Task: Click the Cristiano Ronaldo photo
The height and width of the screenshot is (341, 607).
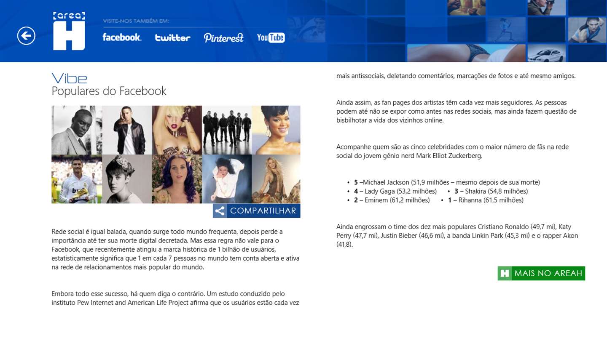Action: (x=77, y=179)
